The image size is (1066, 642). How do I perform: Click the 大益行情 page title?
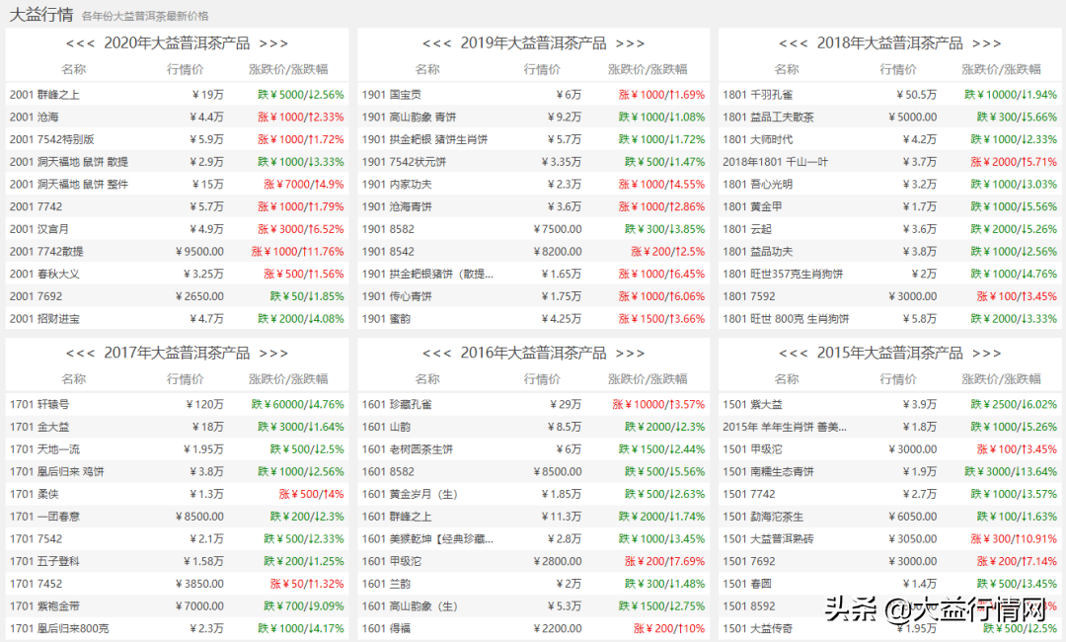pos(40,14)
